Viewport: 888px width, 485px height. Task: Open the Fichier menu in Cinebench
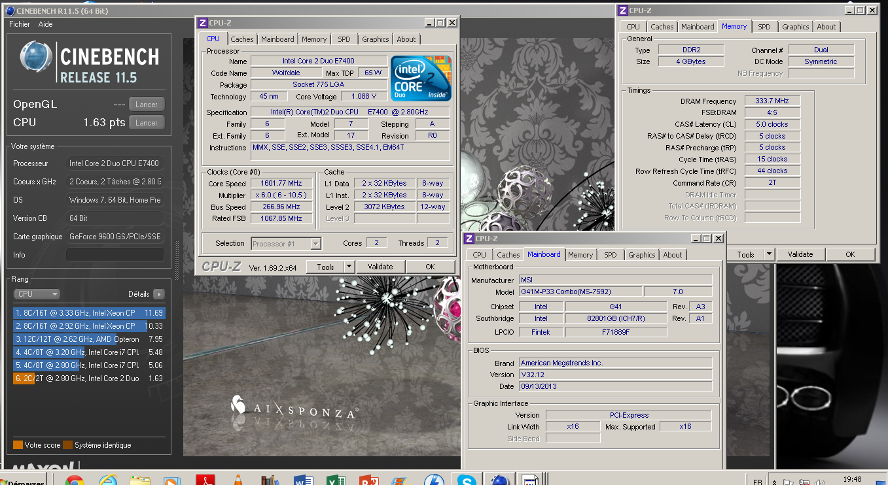[20, 24]
